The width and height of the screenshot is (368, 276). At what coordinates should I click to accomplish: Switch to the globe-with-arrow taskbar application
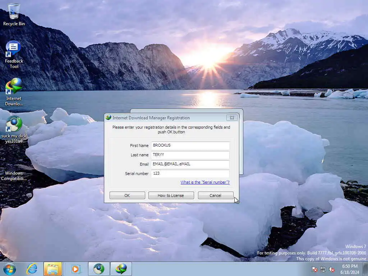pyautogui.click(x=99, y=269)
